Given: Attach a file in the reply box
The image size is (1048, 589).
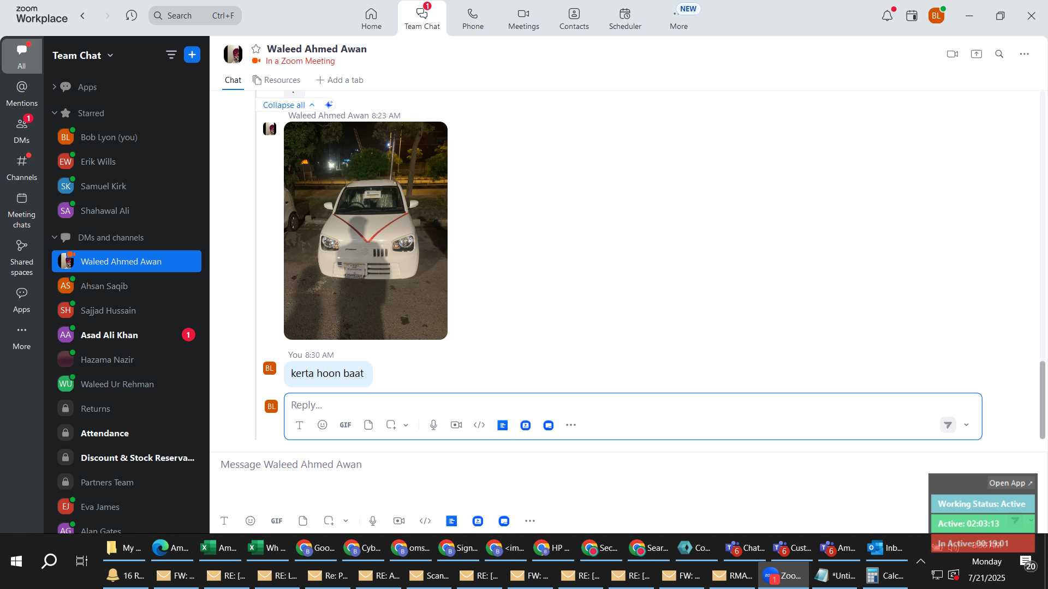Looking at the screenshot, I should tap(368, 425).
